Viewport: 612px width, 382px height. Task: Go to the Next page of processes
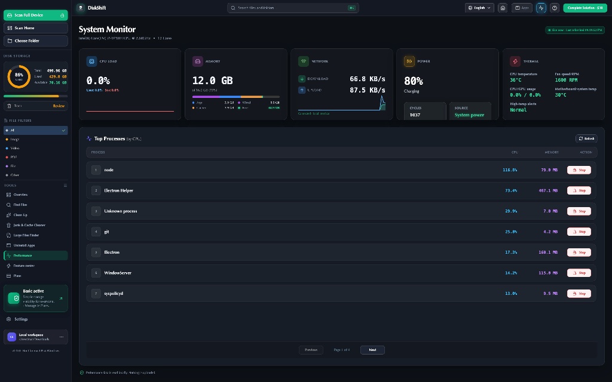(372, 350)
